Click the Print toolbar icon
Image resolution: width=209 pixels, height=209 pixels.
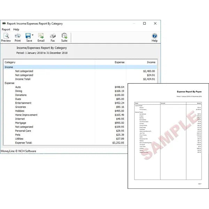(17, 36)
